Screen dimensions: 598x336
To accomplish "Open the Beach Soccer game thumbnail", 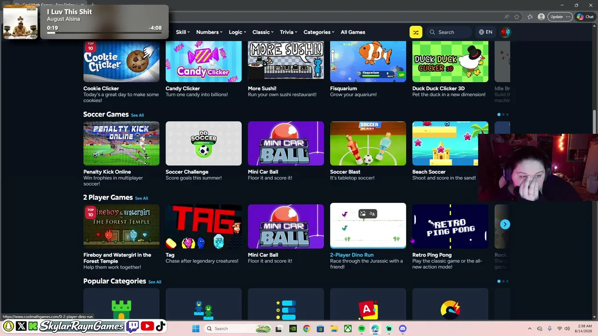I will 445,143.
